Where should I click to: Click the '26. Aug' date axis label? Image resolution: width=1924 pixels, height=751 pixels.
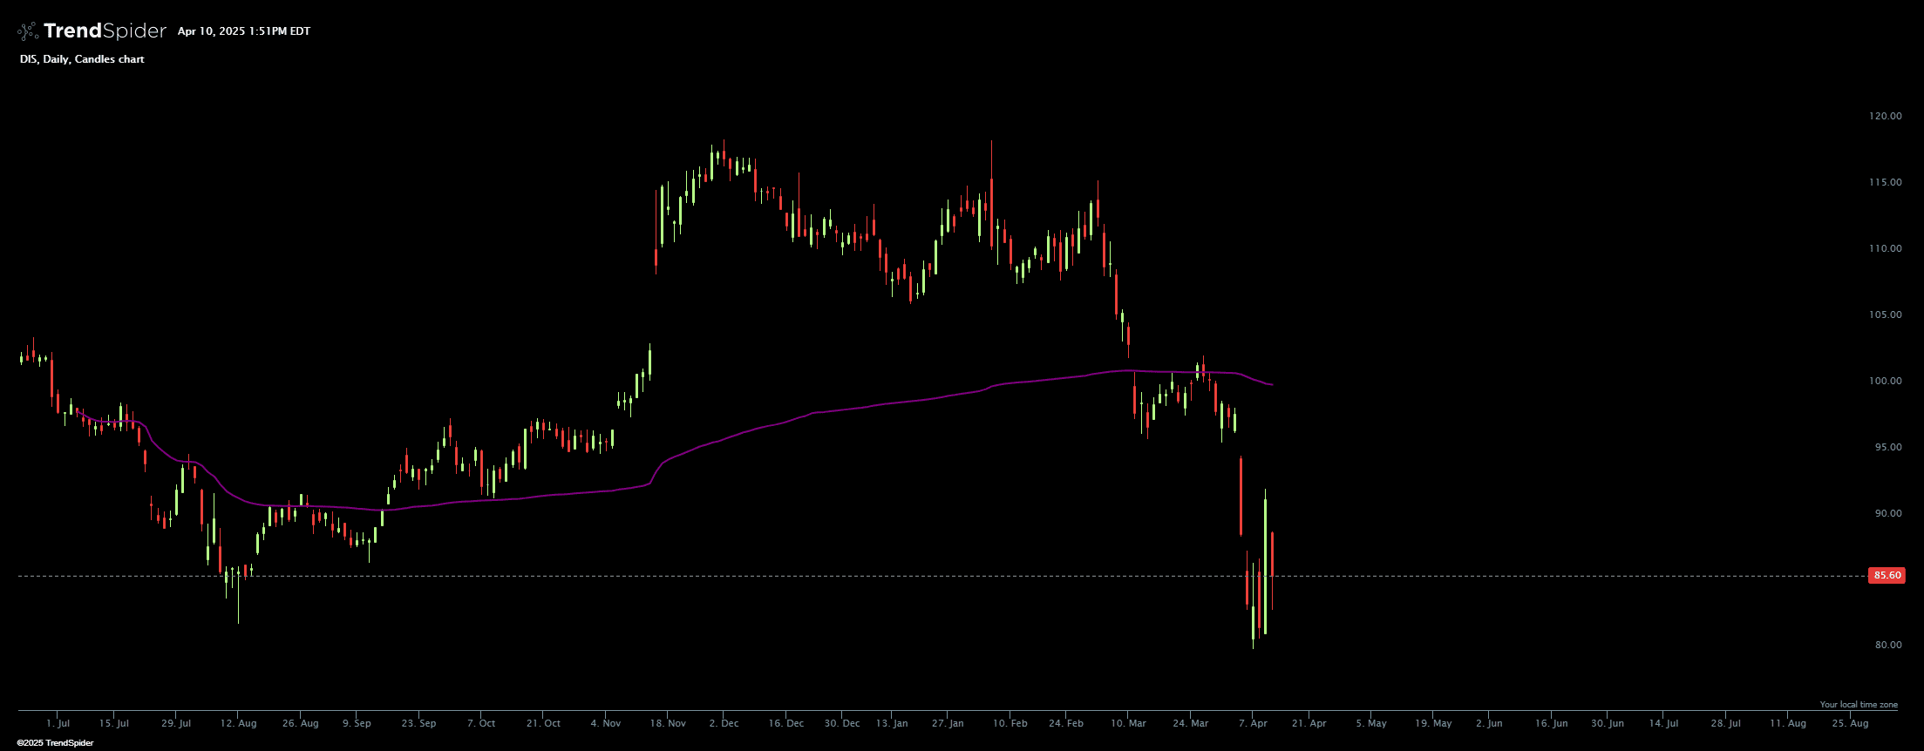[301, 723]
